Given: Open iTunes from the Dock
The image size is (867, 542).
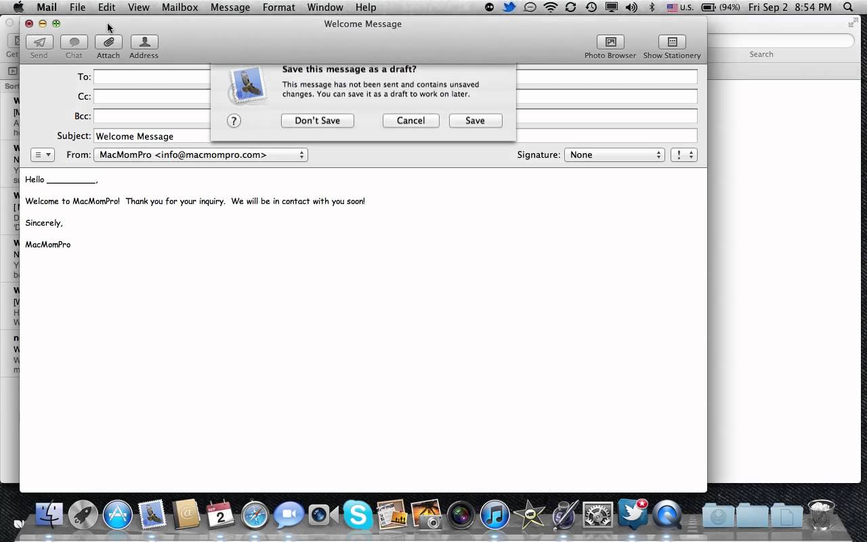Looking at the screenshot, I should coord(494,515).
